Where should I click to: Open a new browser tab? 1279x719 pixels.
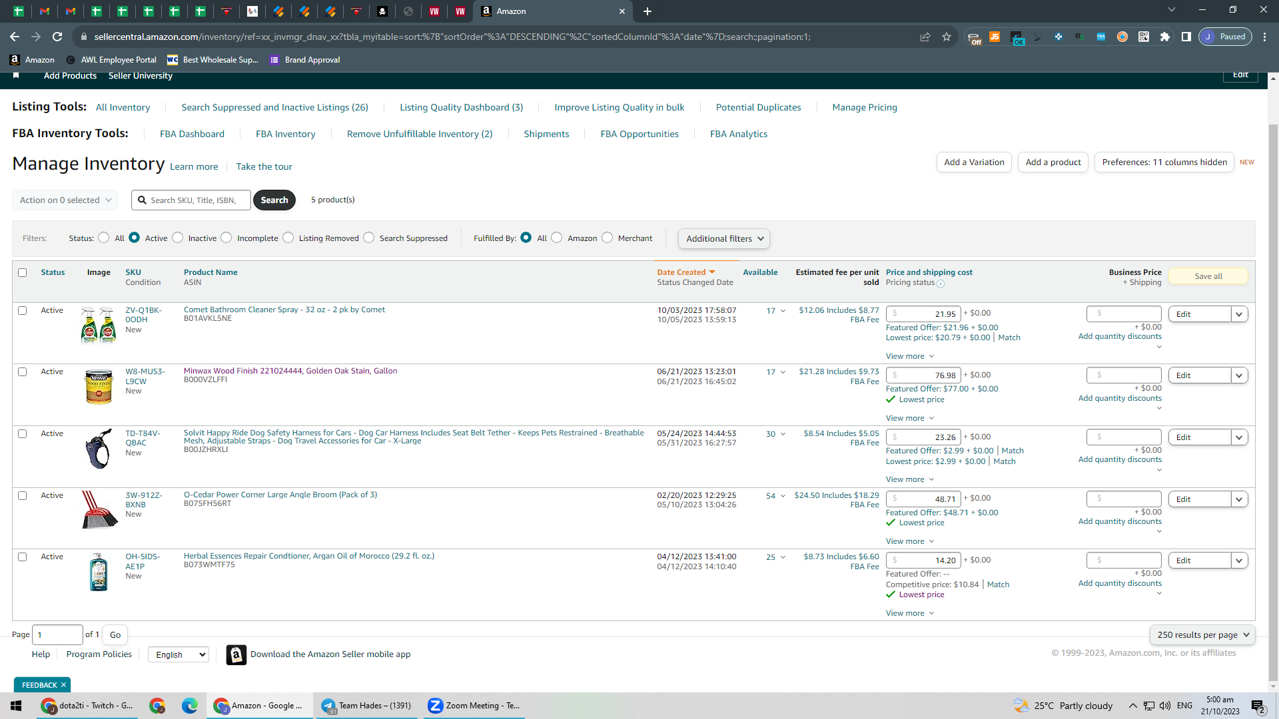point(647,11)
